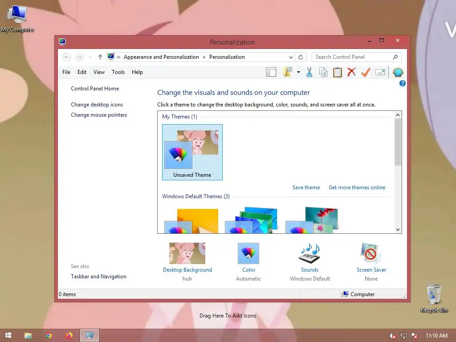The height and width of the screenshot is (342, 456).
Task: Click the folder options toolbar icon
Action: tap(288, 72)
